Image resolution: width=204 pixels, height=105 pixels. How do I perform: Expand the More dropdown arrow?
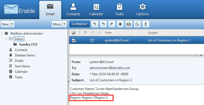point(65,24)
